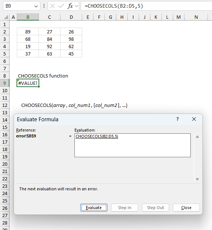Click inside the Evaluation text box
Viewport: 212px width, 230px height.
(x=132, y=145)
